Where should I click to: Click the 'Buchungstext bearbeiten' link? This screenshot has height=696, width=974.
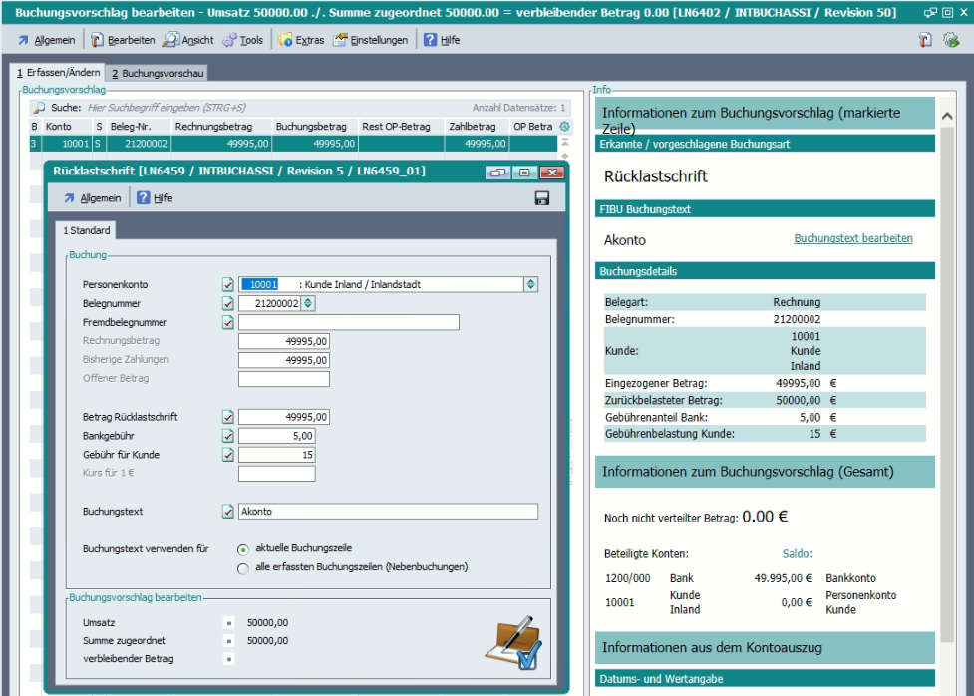[x=852, y=239]
